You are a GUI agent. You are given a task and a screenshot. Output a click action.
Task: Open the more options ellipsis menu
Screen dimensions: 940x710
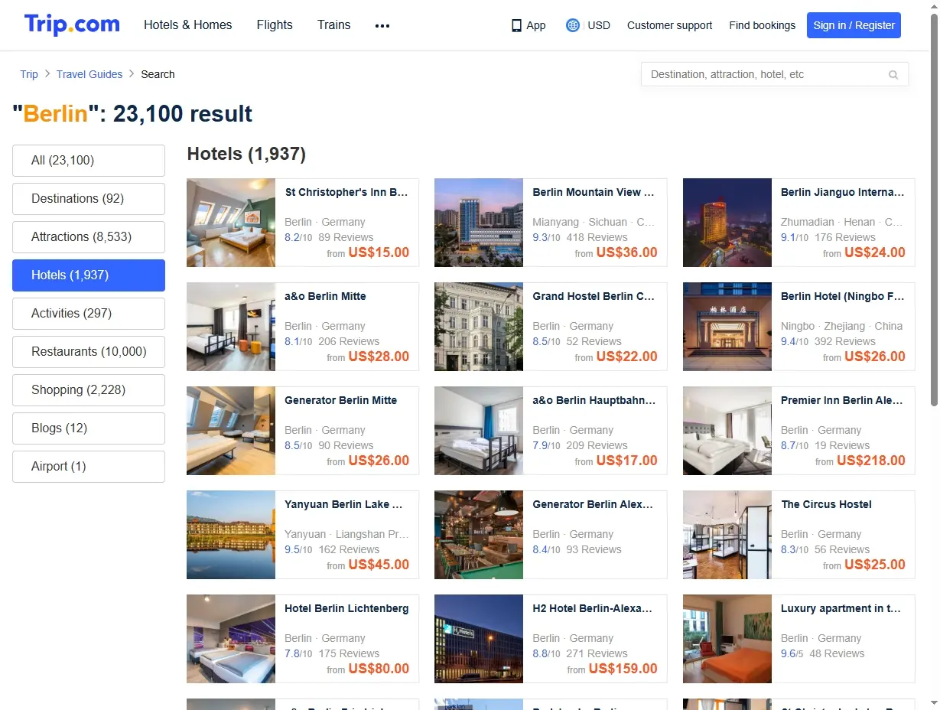382,25
